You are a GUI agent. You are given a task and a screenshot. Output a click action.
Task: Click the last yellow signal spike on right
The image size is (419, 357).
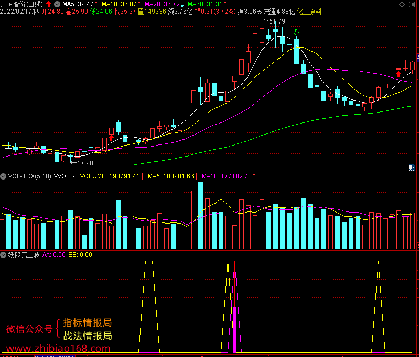click(x=378, y=307)
